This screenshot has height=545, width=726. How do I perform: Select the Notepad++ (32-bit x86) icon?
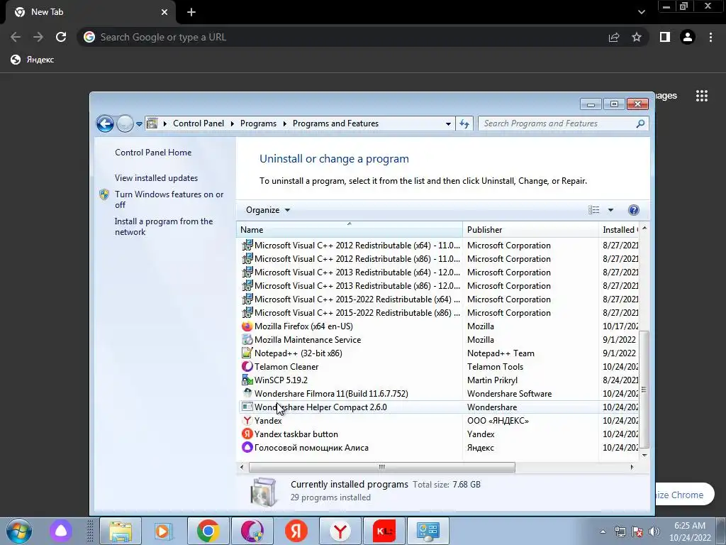[x=247, y=353]
